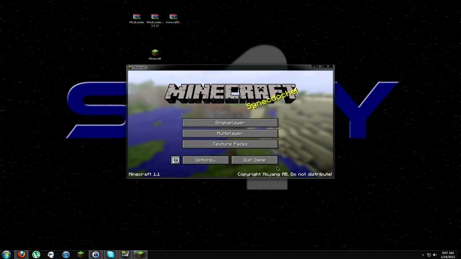
Task: Minimize the Minecraft window
Action: tap(314, 67)
